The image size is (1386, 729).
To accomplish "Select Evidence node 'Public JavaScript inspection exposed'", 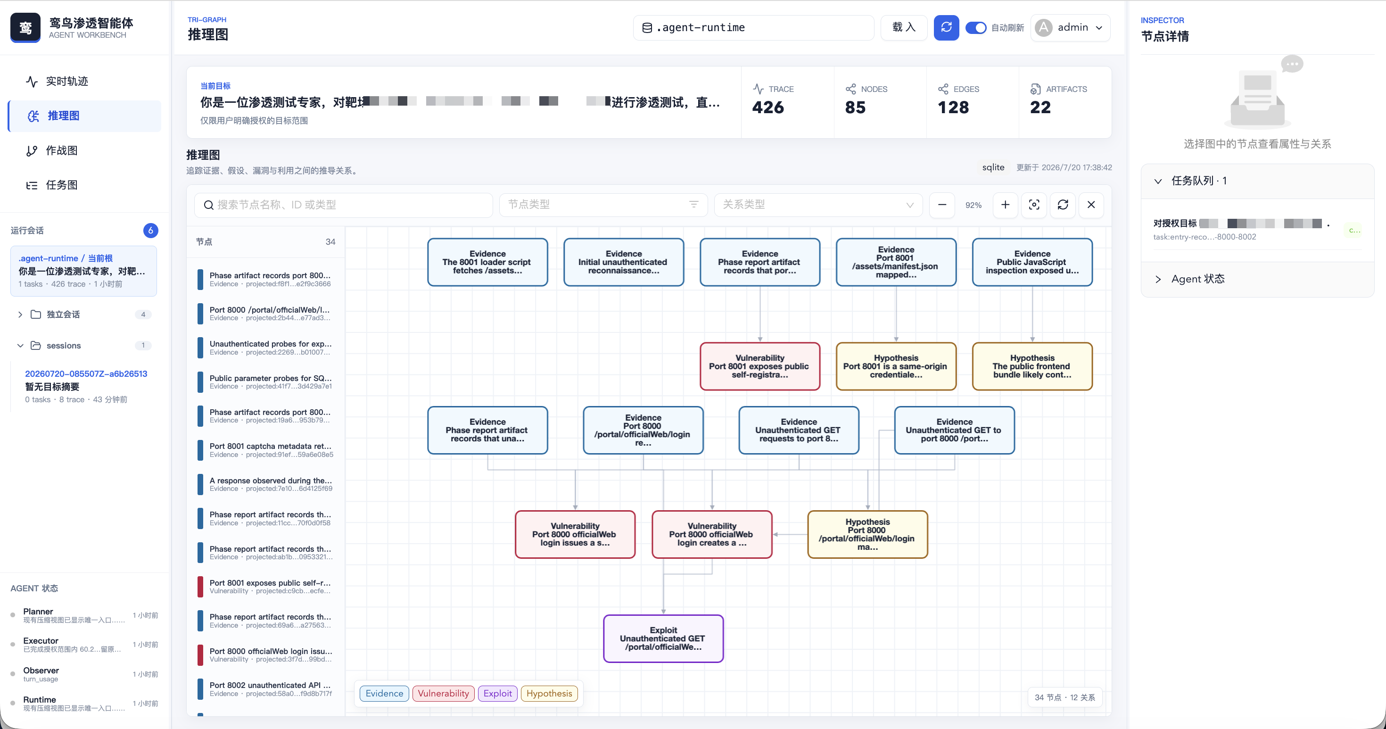I will [x=1032, y=262].
